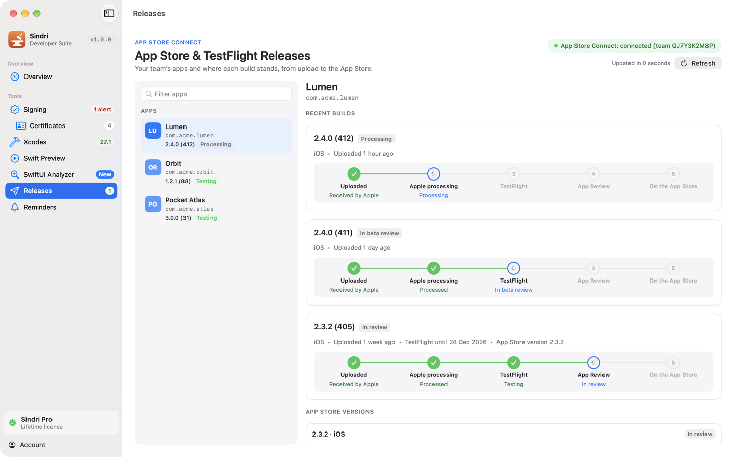Click the PO avatar for Pocket Atlas
Viewport: 734px width, 457px height.
[153, 204]
